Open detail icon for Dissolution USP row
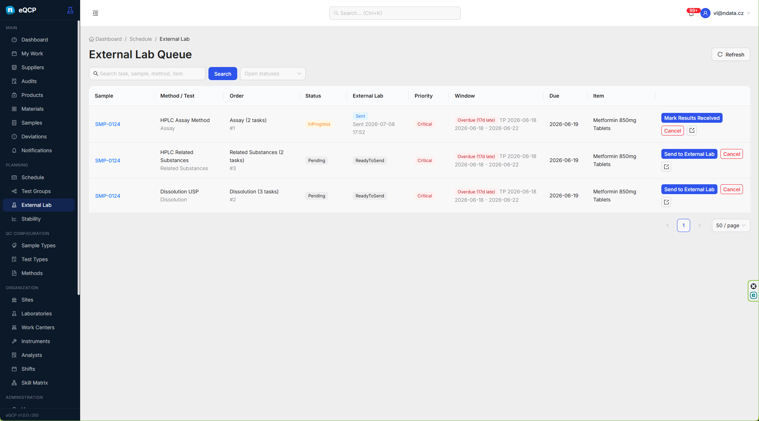This screenshot has width=759, height=421. (x=666, y=202)
